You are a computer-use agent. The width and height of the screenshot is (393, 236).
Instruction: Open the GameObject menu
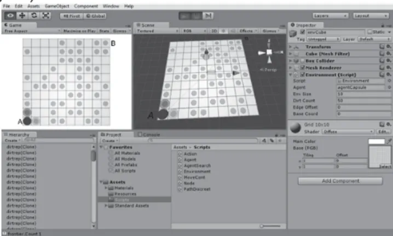point(57,6)
